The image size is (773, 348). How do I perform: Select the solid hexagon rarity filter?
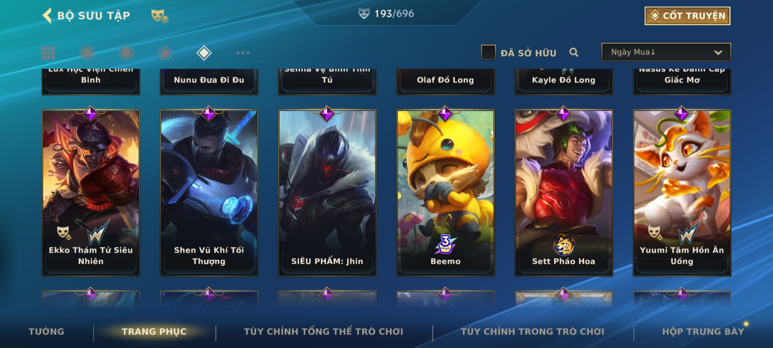pyautogui.click(x=126, y=53)
